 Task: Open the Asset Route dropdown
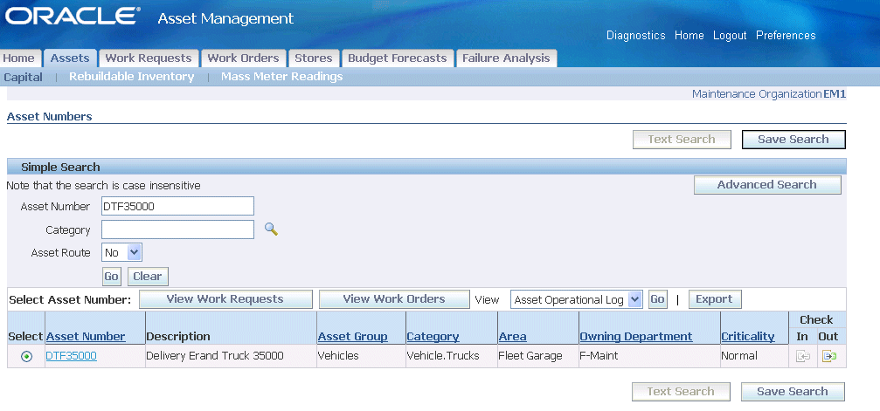122,252
